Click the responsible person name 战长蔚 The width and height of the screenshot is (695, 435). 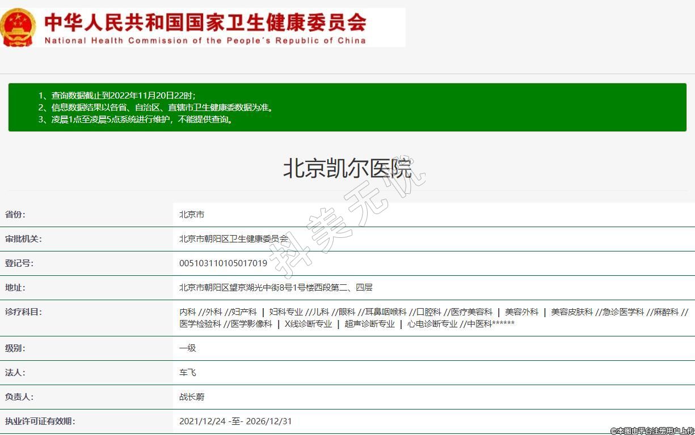192,397
